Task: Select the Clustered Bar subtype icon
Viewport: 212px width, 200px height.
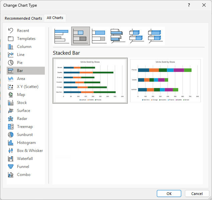Action: click(x=62, y=36)
